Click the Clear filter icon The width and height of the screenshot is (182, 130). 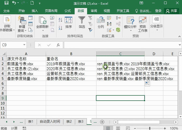[90, 18]
